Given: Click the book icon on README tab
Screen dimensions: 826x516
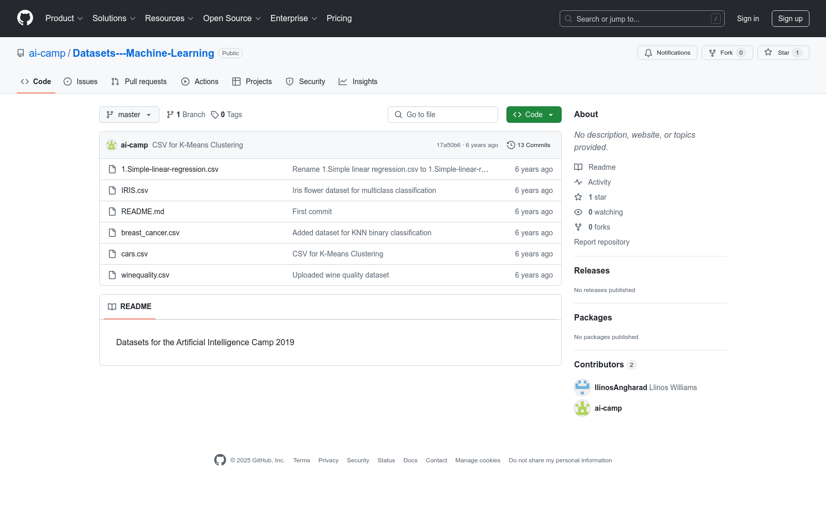Looking at the screenshot, I should click(112, 307).
